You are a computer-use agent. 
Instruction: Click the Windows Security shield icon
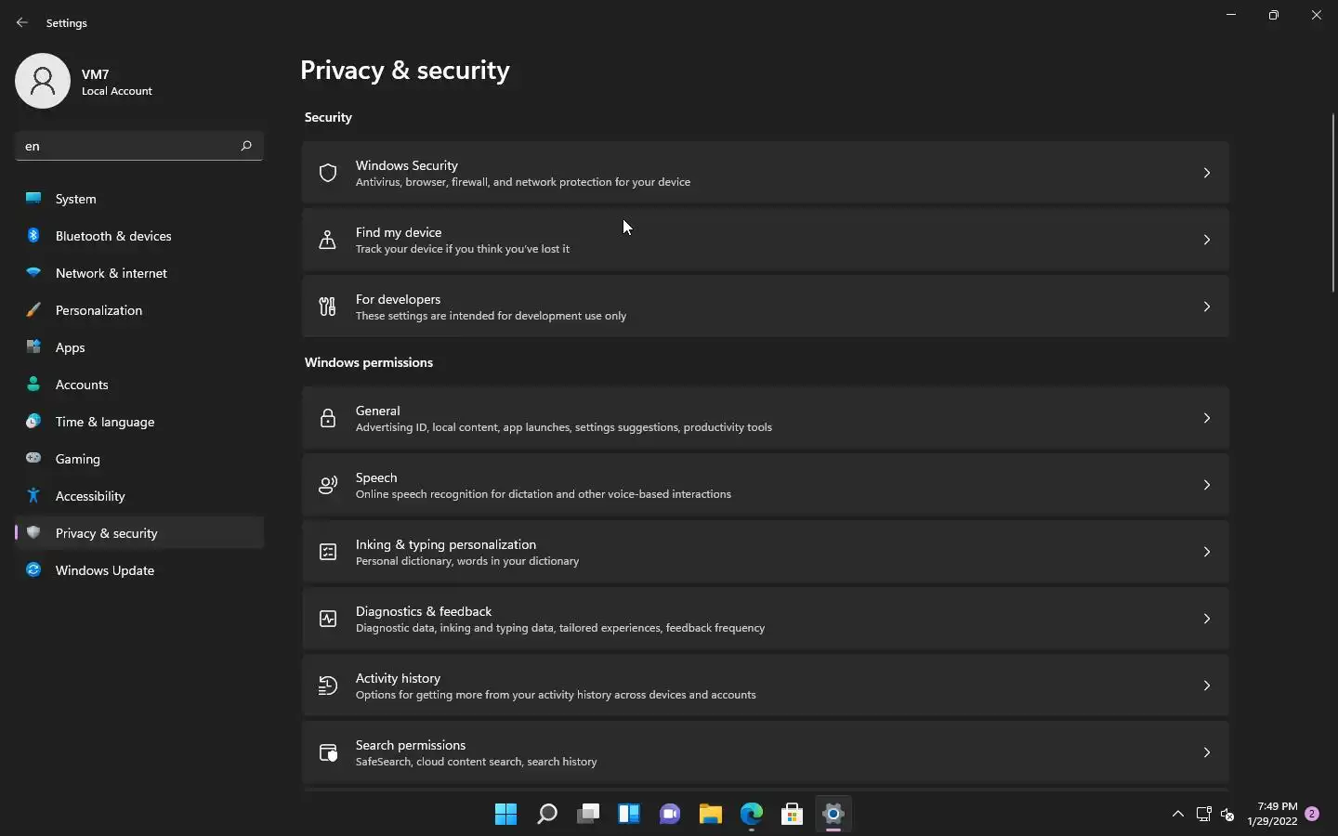pyautogui.click(x=328, y=173)
